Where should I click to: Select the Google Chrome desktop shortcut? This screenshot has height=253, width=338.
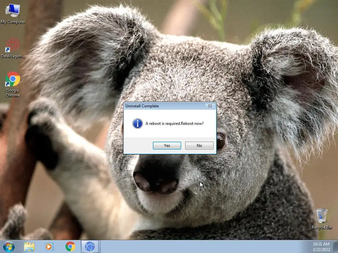click(13, 84)
